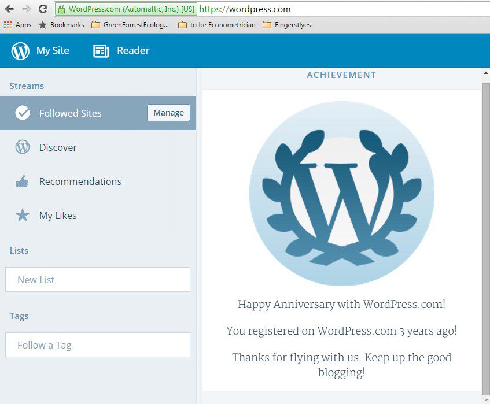Open Fingerstlyes bookmark folder
The width and height of the screenshot is (490, 404).
[286, 25]
